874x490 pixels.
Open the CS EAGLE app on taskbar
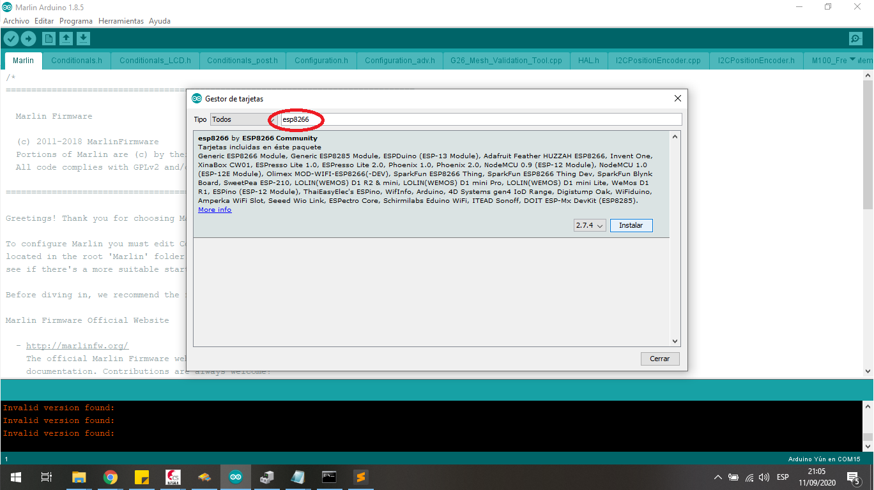click(172, 477)
